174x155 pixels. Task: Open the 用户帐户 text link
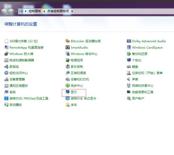[x=138, y=99]
